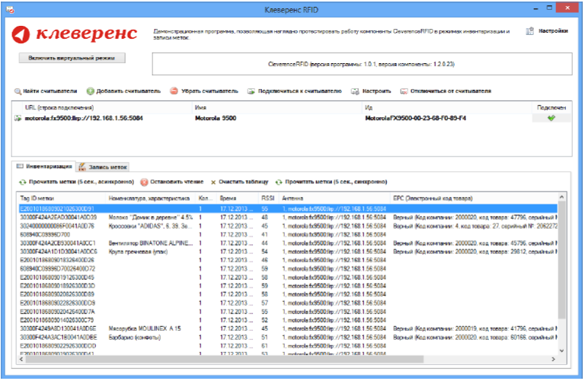Click Найти считыватели label
The height and width of the screenshot is (381, 585).
point(50,90)
